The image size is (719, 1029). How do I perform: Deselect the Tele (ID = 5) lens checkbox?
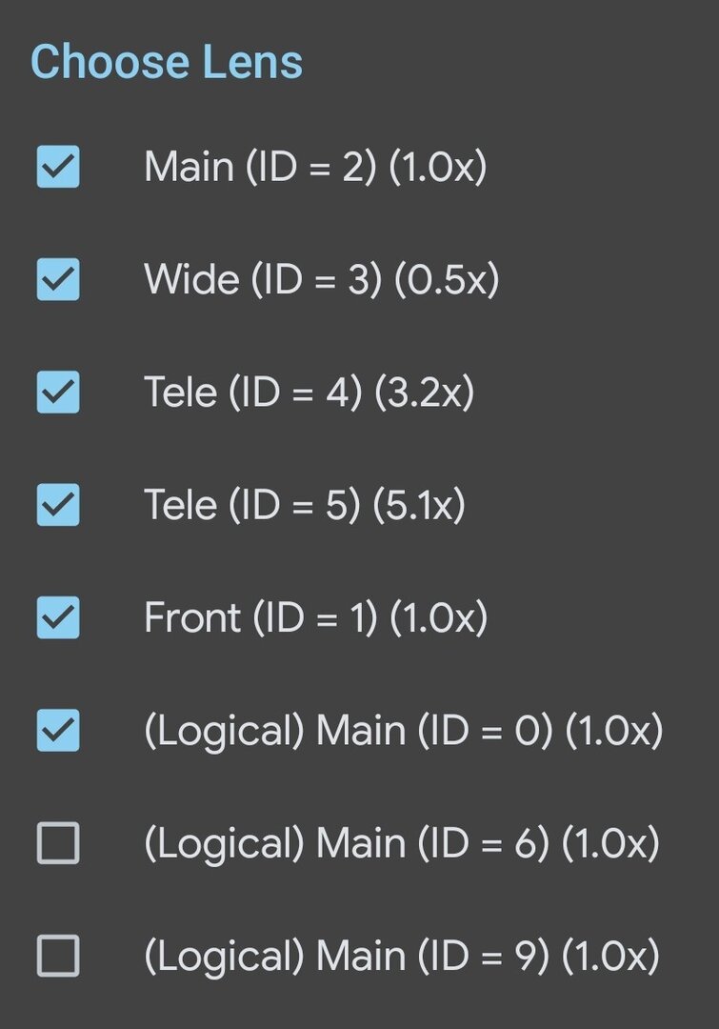coord(58,505)
